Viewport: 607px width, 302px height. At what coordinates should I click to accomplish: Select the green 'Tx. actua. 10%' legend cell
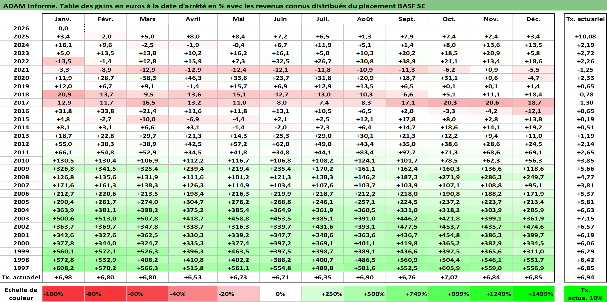click(585, 294)
